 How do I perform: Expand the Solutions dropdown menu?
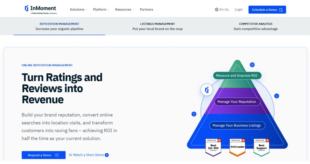tap(78, 10)
